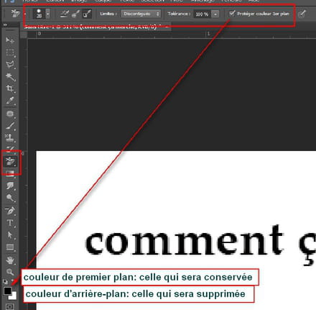316x310 pixels.
Task: Open the brush preset picker dropdown
Action: [48, 14]
